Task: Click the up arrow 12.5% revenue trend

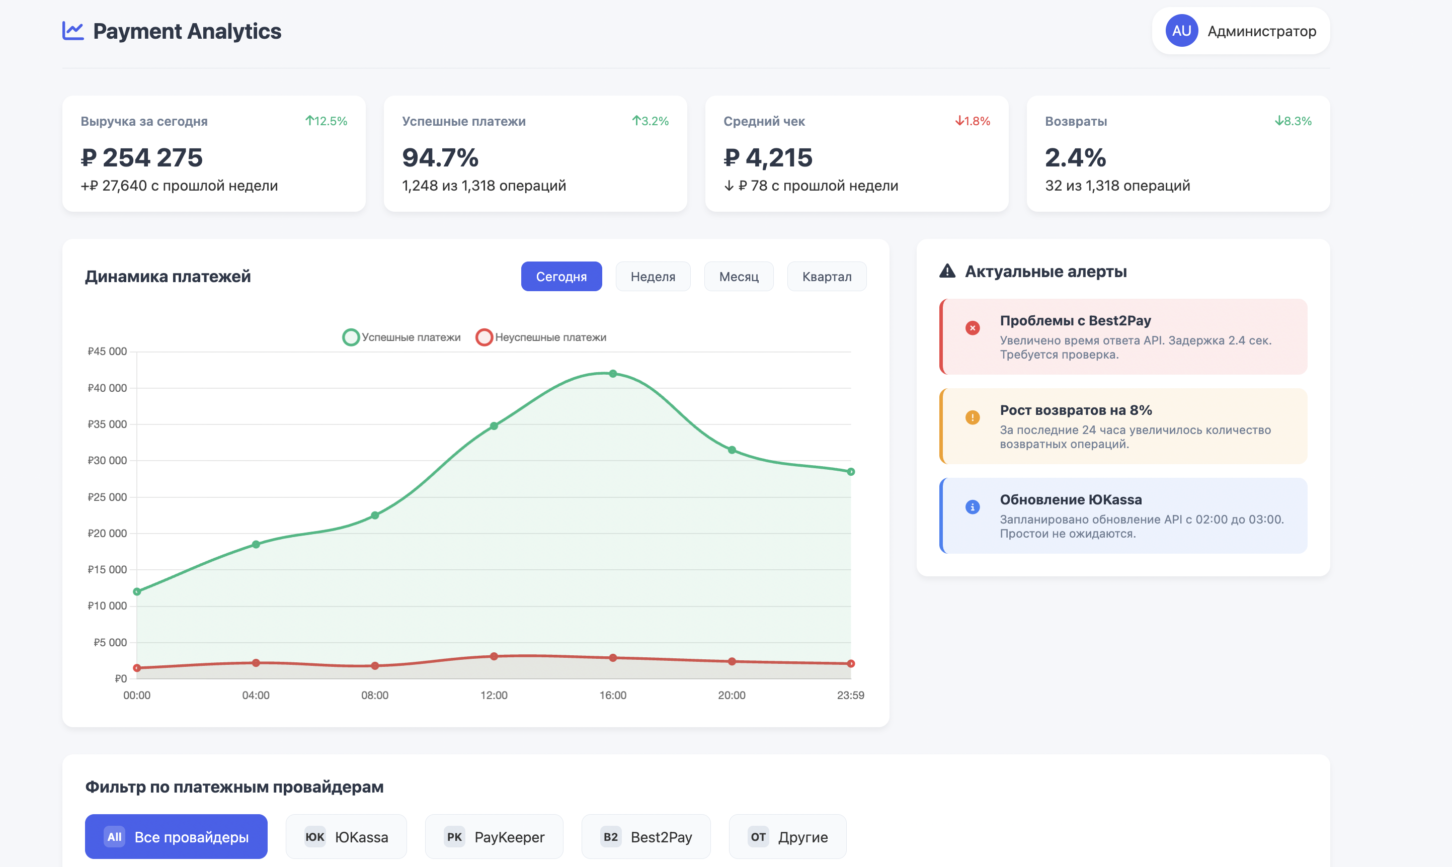Action: [326, 121]
